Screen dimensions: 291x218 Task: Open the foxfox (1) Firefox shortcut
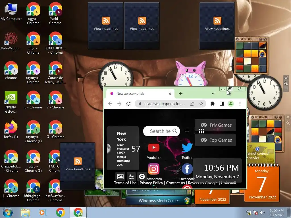(11, 129)
